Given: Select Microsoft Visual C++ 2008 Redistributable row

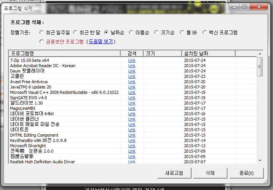Looking at the screenshot, I should [133, 92].
